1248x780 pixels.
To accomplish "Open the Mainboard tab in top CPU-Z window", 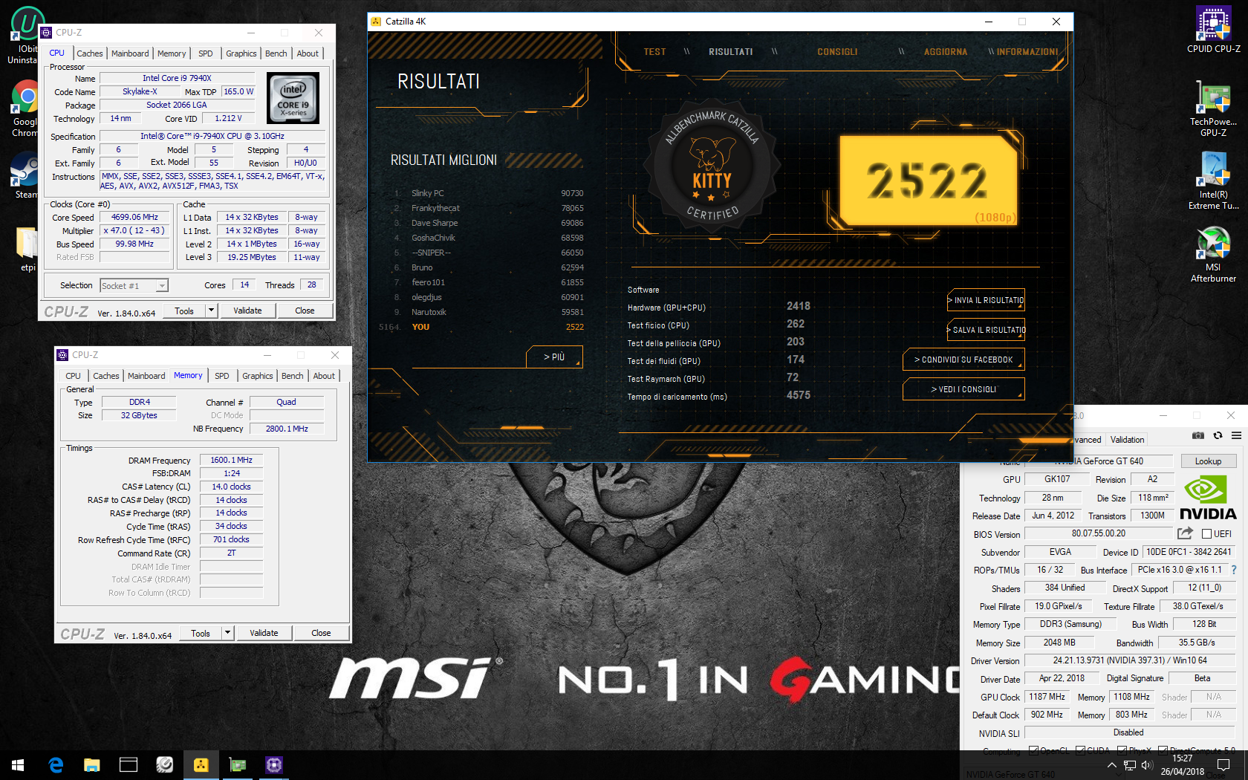I will click(x=130, y=53).
